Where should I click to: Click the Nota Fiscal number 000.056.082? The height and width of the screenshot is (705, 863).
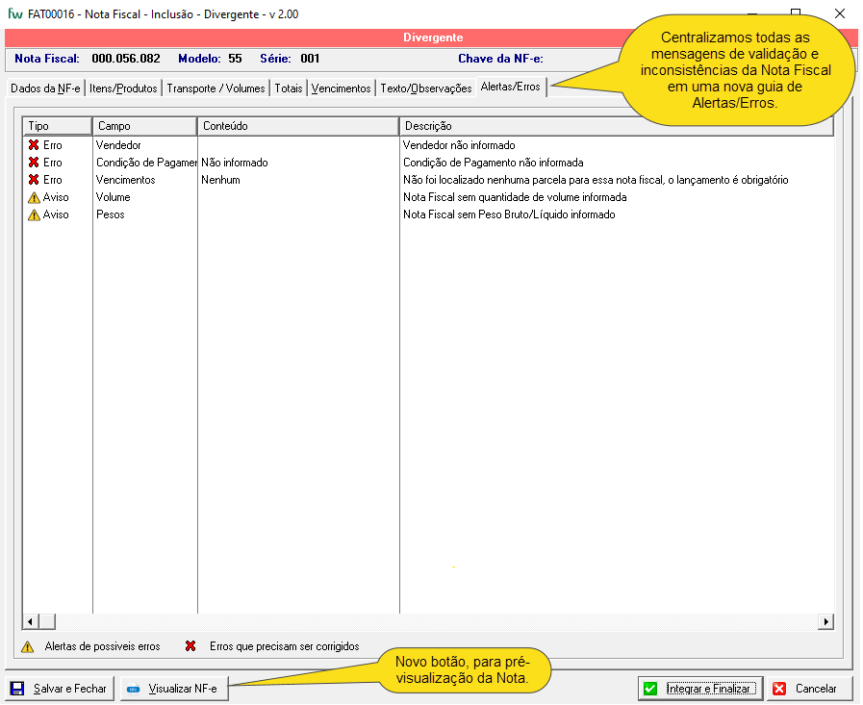coord(126,59)
